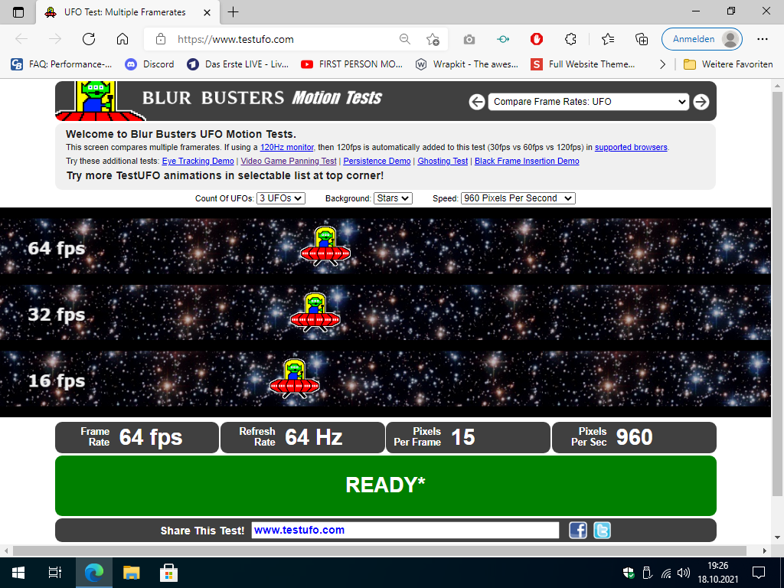Open the Persistence Demo link
The height and width of the screenshot is (588, 784).
click(377, 161)
